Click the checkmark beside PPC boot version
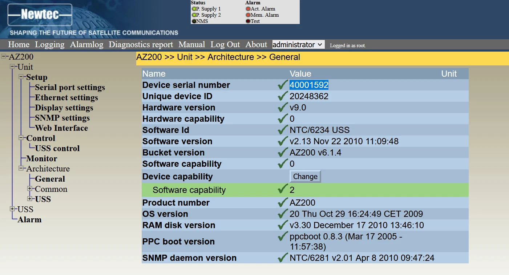Screen dimensions: 509x275 (x=283, y=237)
